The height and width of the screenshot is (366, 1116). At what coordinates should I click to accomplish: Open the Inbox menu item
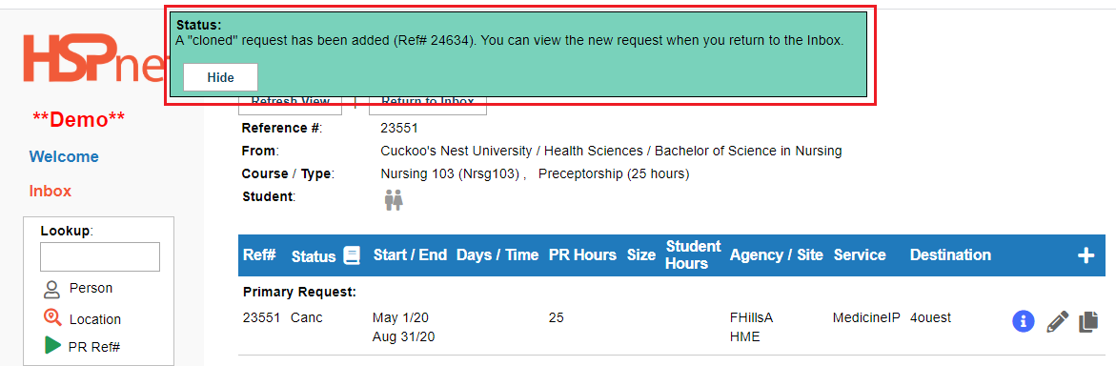51,191
